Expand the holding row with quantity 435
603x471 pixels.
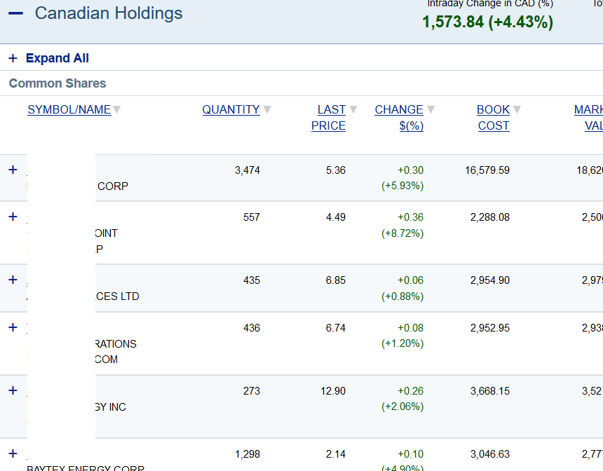pos(13,280)
